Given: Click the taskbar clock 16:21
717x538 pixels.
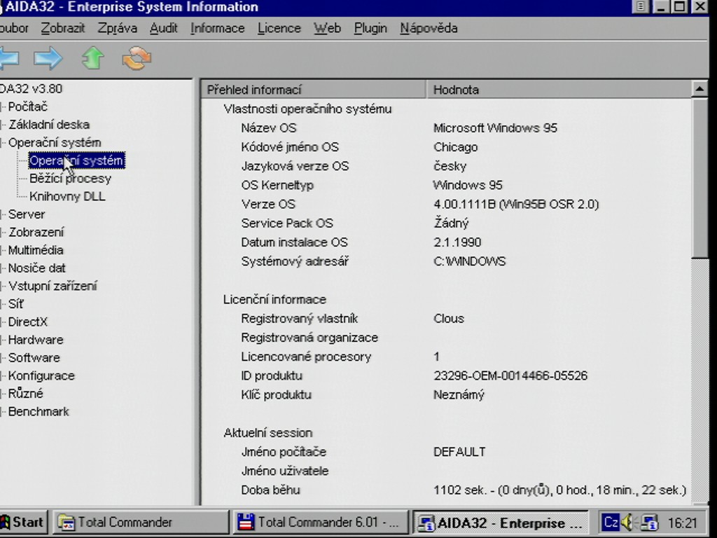Looking at the screenshot, I should tap(682, 523).
